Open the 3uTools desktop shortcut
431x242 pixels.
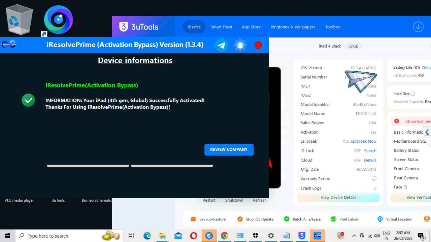tap(58, 200)
